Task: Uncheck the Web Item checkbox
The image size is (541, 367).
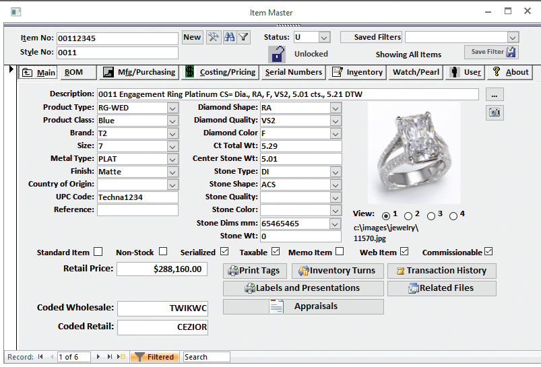Action: [x=404, y=252]
